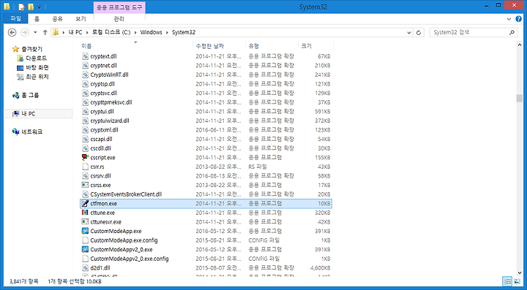Click the cryptext.dll file icon
This screenshot has width=527, height=290.
pyautogui.click(x=85, y=56)
